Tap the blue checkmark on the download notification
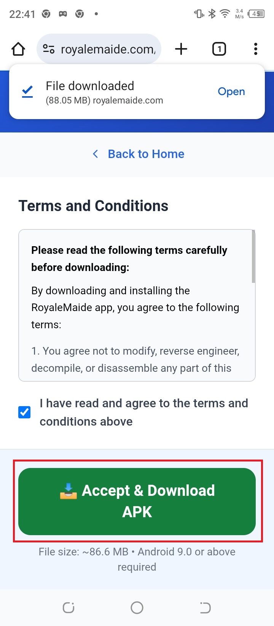 click(x=27, y=91)
